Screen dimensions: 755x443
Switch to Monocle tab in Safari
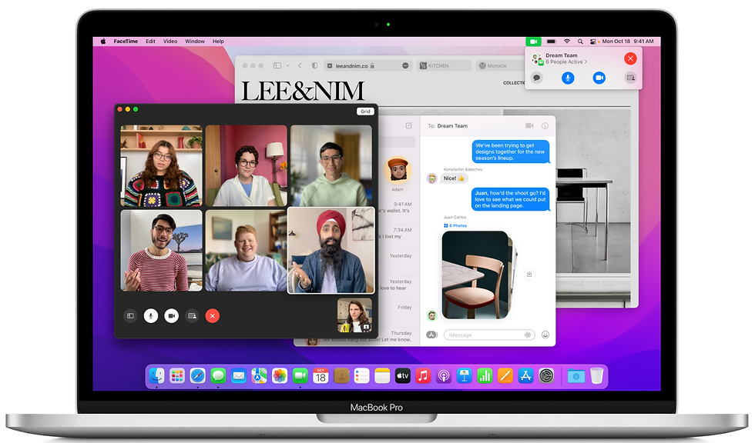[x=499, y=65]
